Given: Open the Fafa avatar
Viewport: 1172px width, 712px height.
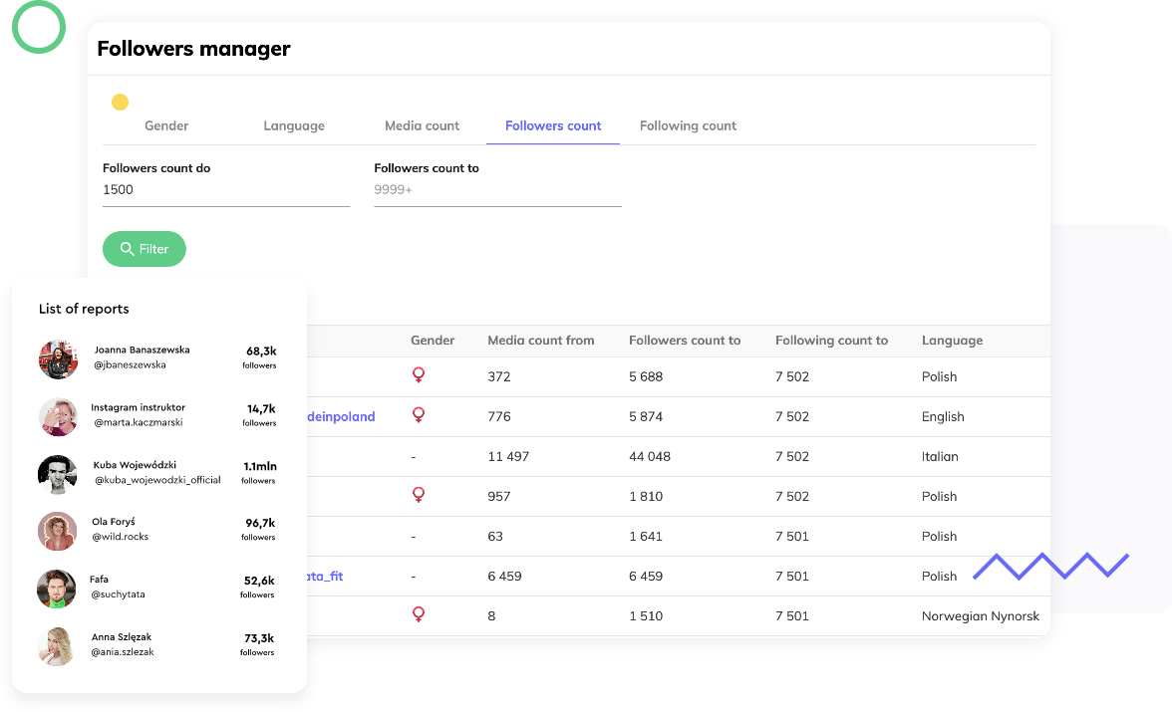Looking at the screenshot, I should coord(57,589).
